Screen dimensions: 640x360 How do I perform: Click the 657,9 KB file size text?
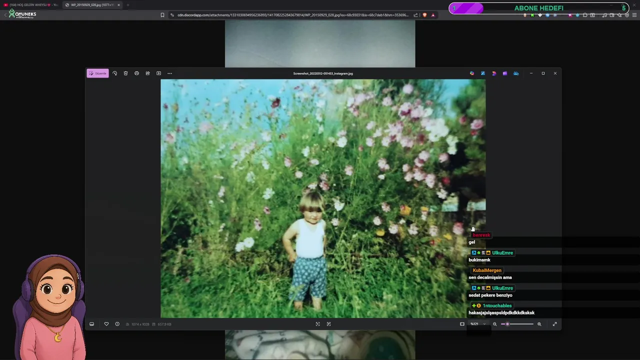click(x=164, y=324)
